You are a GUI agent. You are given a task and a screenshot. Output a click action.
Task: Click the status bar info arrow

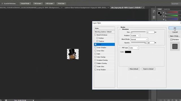(33, 100)
